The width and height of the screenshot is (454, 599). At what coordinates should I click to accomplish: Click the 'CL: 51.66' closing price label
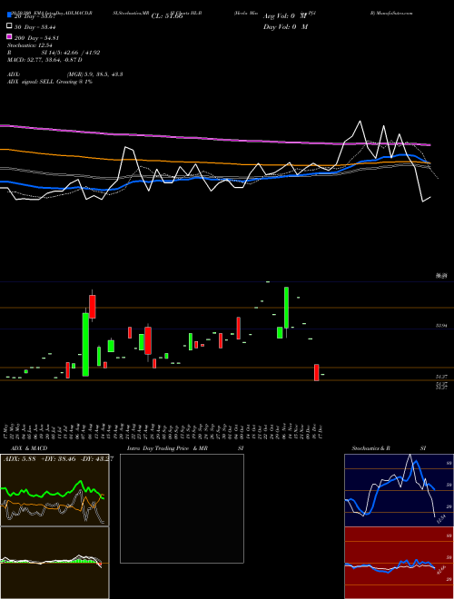[167, 16]
